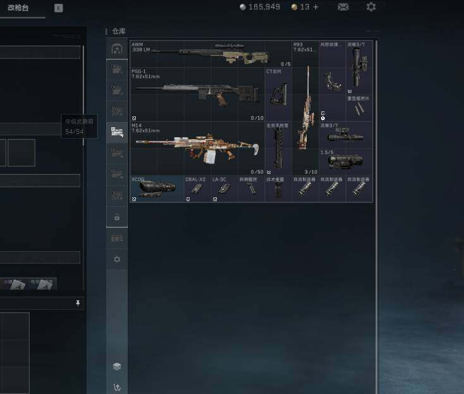Click the 仓库 stash header label
The height and width of the screenshot is (394, 464).
pos(119,31)
